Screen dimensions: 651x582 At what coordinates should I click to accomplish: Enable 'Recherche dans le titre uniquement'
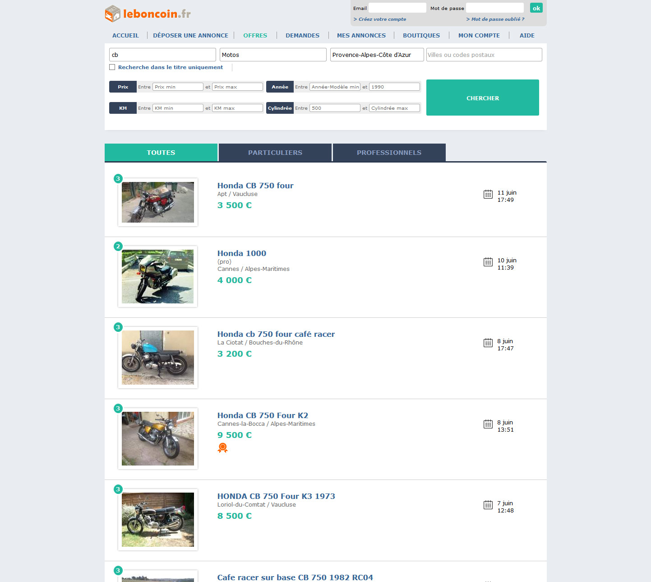coord(112,67)
